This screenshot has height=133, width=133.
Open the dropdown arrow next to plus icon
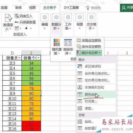[31, 28]
